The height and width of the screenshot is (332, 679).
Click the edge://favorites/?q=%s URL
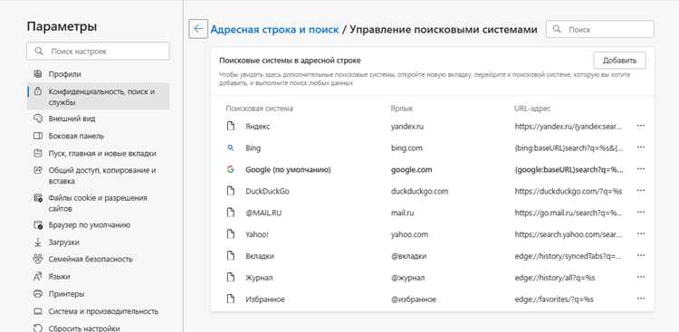click(x=554, y=299)
